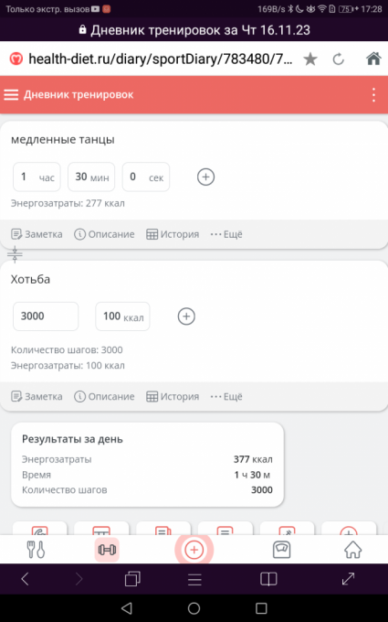This screenshot has height=622, width=388.
Task: Edit the 3000 steps input field
Action: 46,316
